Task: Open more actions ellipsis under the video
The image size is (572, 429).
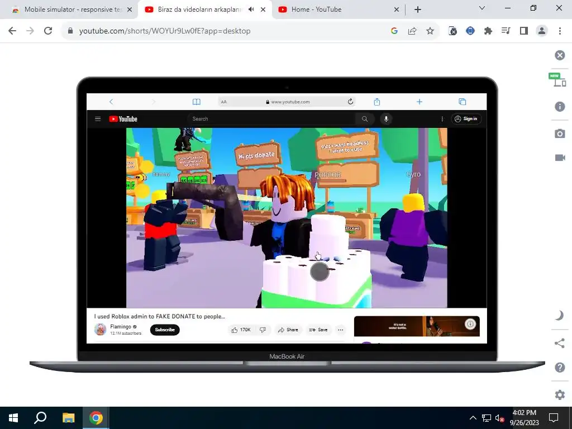Action: point(340,330)
